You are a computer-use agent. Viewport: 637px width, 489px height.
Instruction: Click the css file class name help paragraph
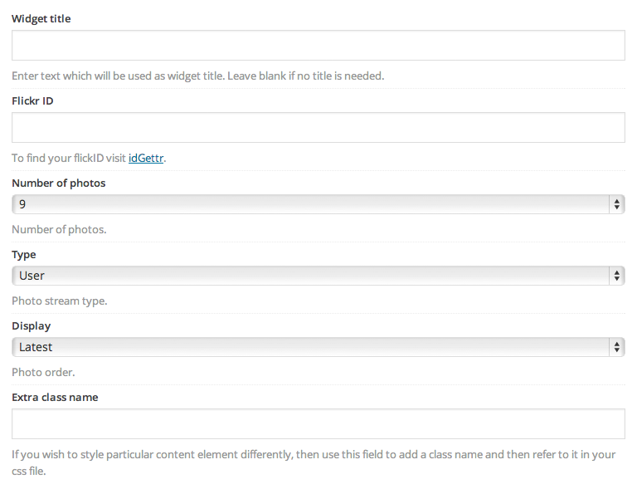[x=314, y=462]
